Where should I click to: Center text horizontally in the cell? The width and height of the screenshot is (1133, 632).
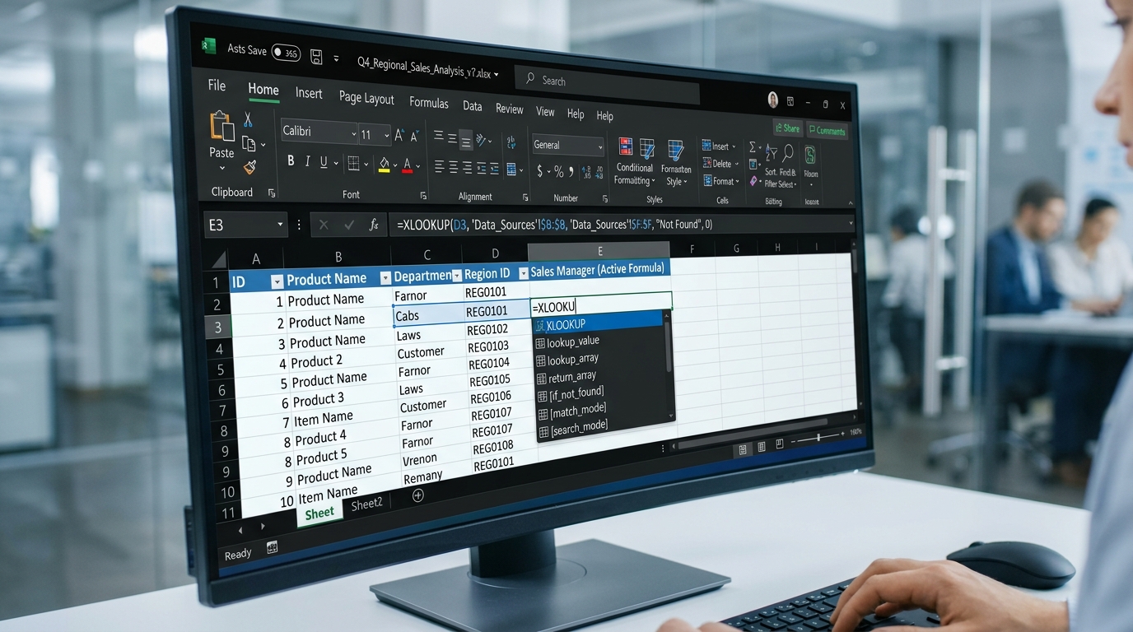(453, 168)
